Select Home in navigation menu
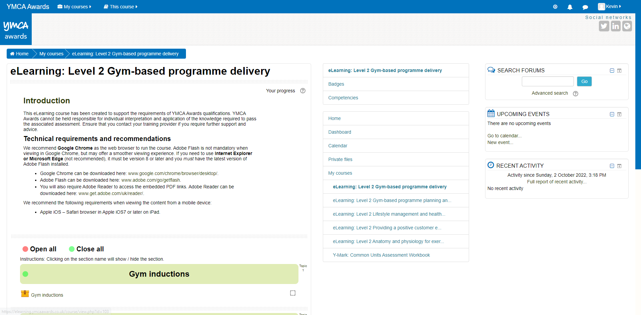This screenshot has height=315, width=641. (335, 118)
